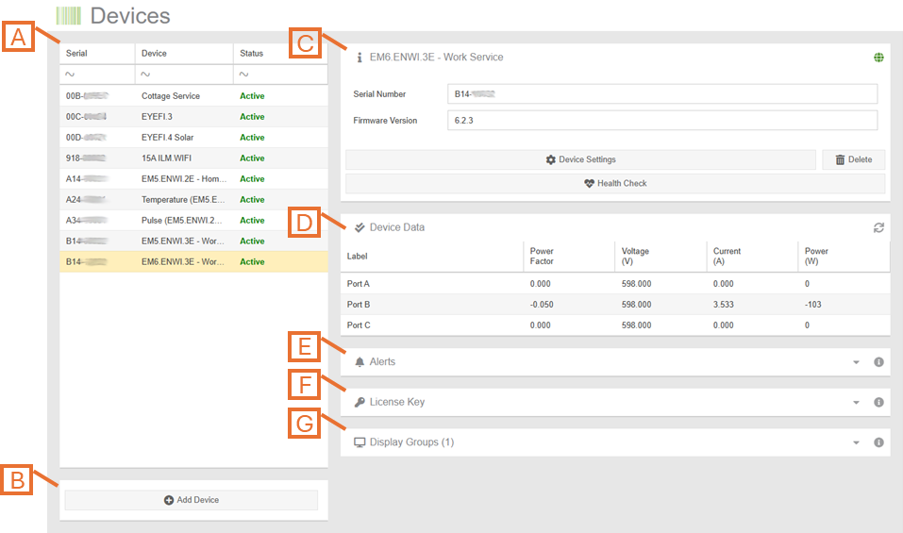Click the info icon next to EM6.ENWI.3E title
Viewport: 903px width, 533px height.
(359, 58)
